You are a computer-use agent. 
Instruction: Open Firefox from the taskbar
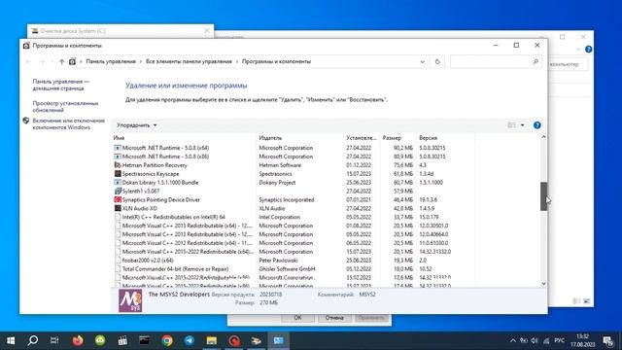(x=78, y=340)
